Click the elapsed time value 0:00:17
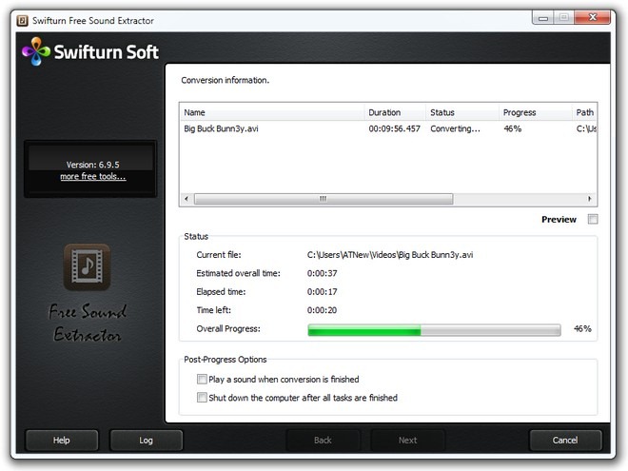628x471 pixels. 322,291
